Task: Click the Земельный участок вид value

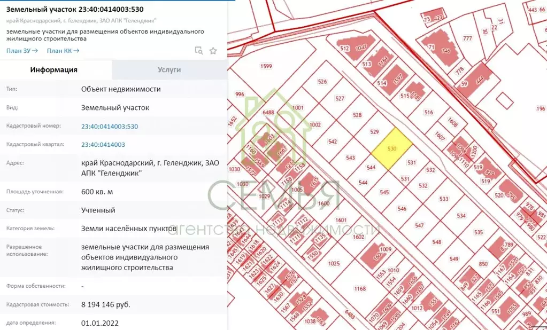Action: [x=115, y=108]
